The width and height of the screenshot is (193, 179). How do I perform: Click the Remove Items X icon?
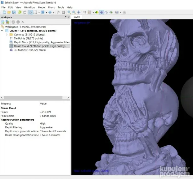point(23,22)
